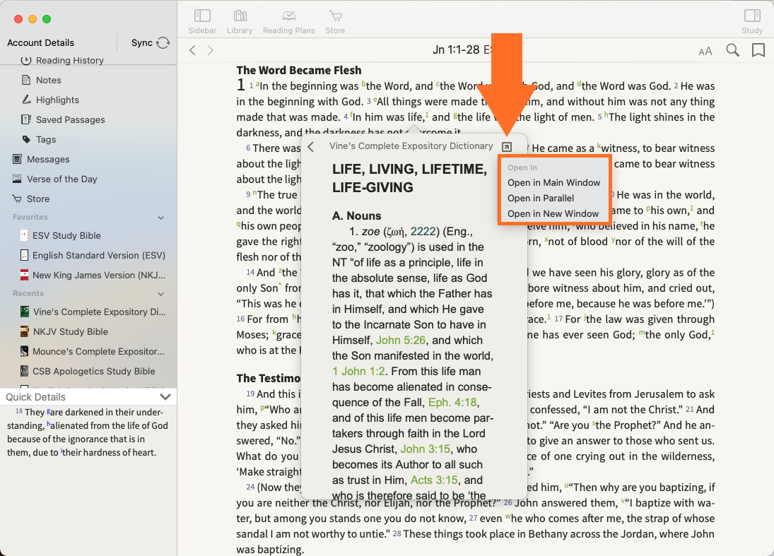Click the green macOS zoom button
This screenshot has height=556, width=774.
[x=47, y=19]
